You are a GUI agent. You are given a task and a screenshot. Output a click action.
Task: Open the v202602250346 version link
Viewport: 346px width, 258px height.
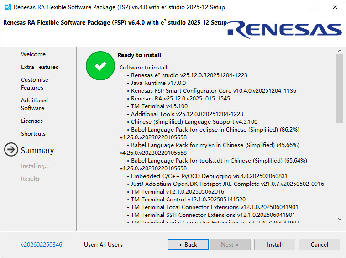pos(42,245)
